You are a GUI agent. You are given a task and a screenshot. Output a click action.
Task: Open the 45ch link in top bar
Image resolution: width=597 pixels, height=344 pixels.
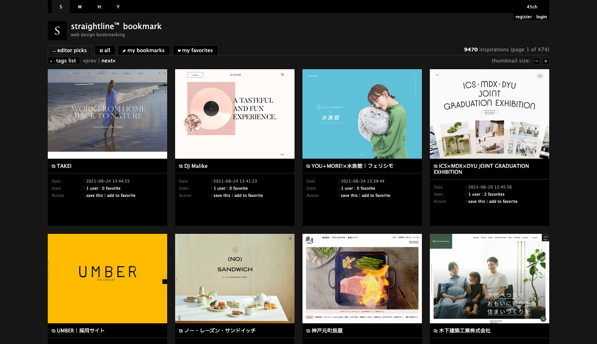click(532, 7)
